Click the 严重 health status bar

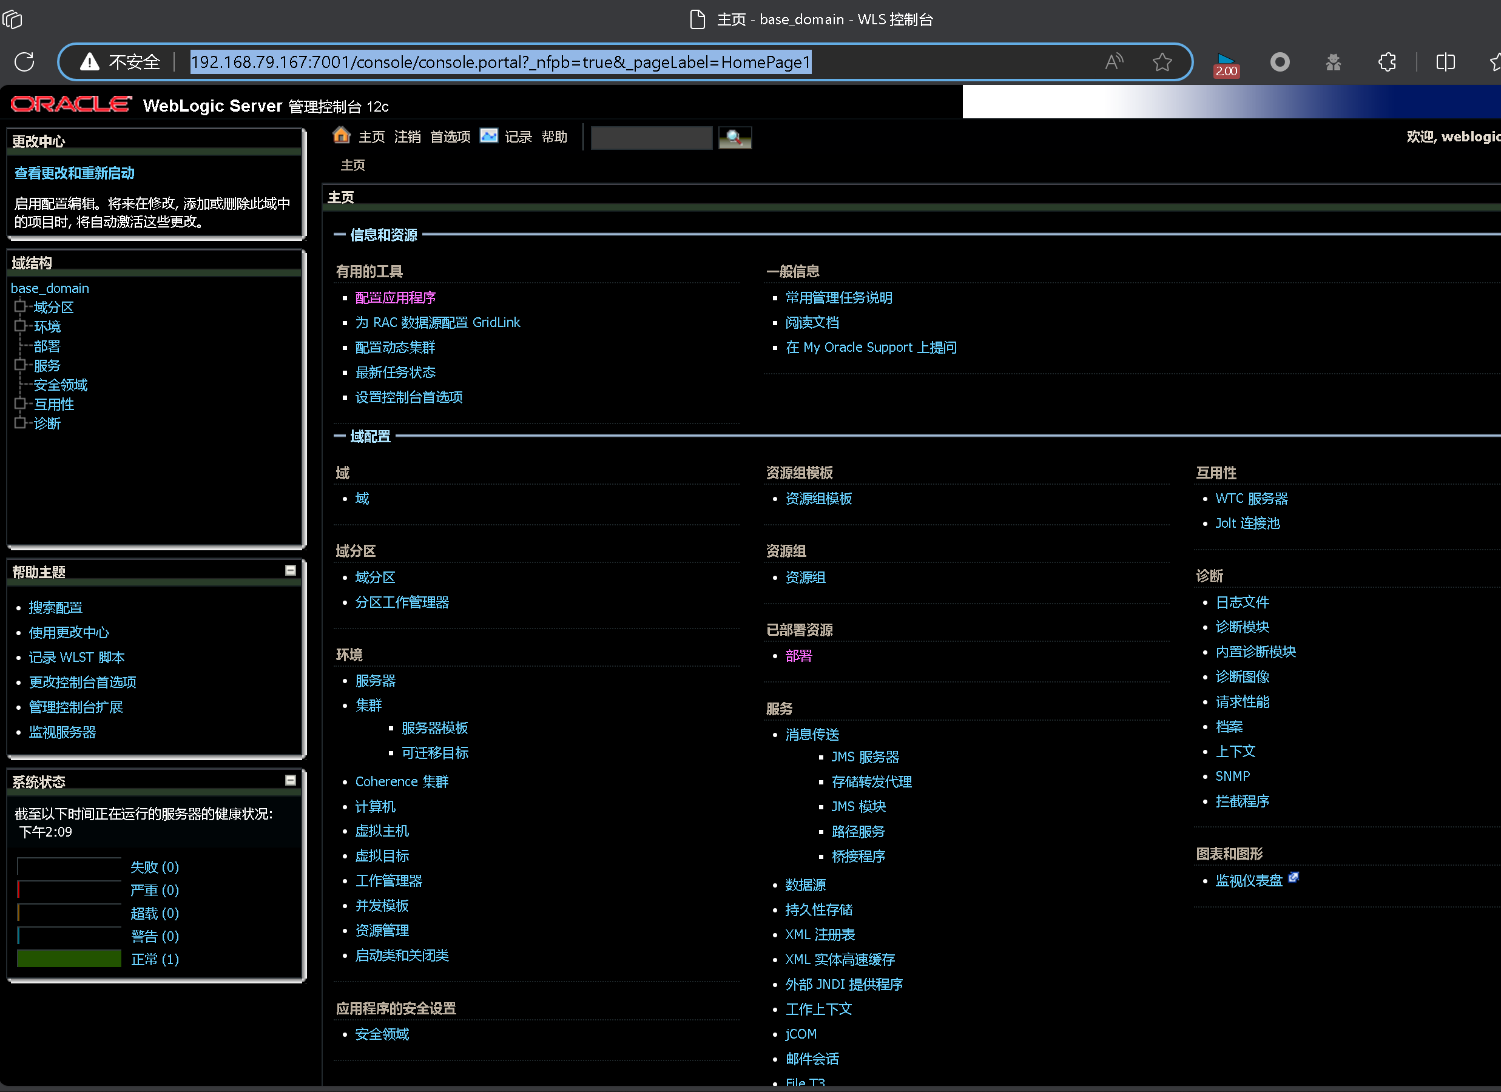(x=69, y=889)
